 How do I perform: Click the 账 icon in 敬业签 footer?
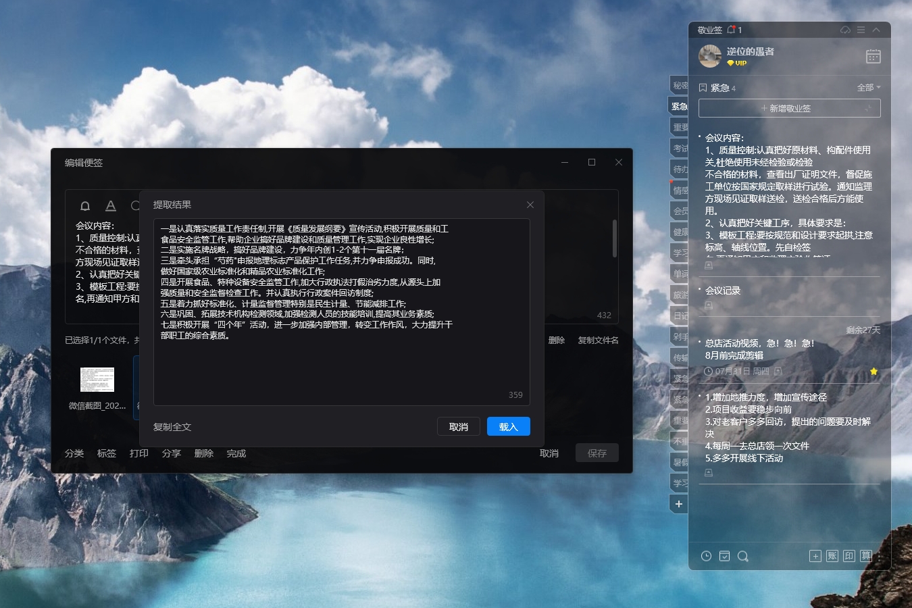pos(832,556)
